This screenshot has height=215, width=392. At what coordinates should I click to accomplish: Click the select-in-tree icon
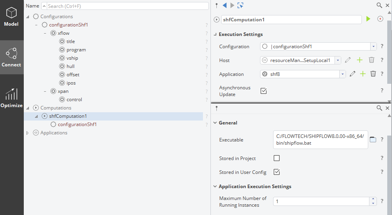point(240,5)
